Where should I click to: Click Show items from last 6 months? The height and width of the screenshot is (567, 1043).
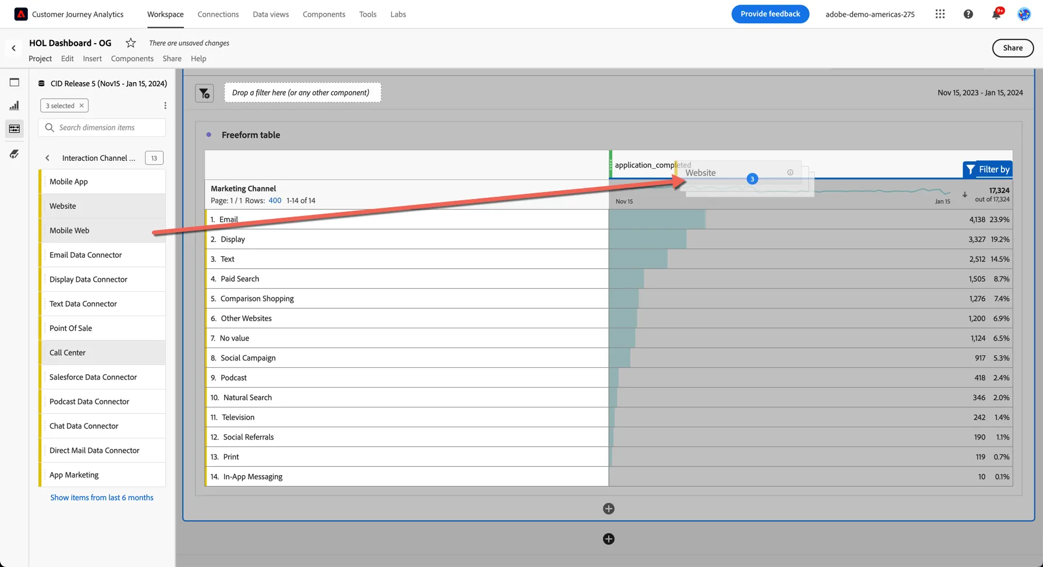click(102, 497)
